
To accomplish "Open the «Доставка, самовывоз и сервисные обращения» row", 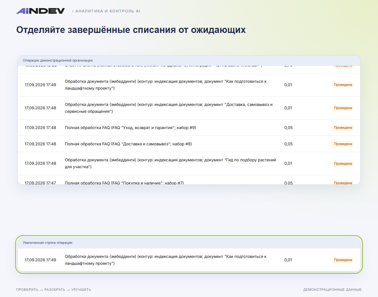I will (x=189, y=108).
